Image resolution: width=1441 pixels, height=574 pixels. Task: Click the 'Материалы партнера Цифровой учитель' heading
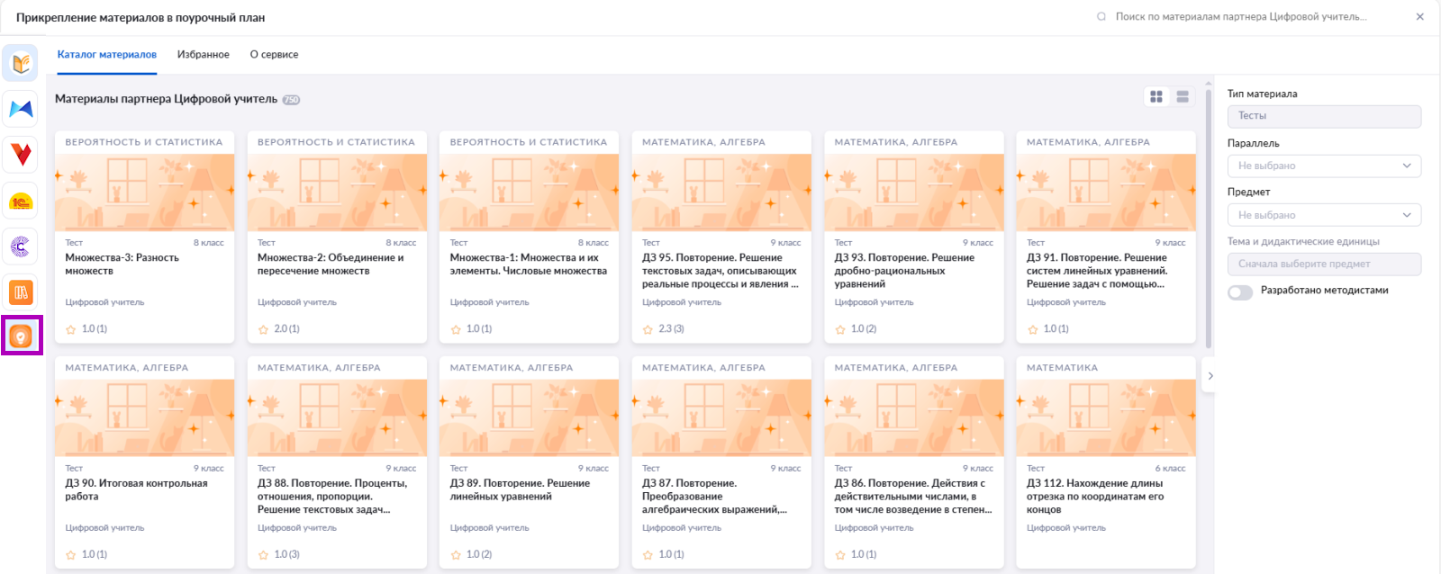point(167,99)
